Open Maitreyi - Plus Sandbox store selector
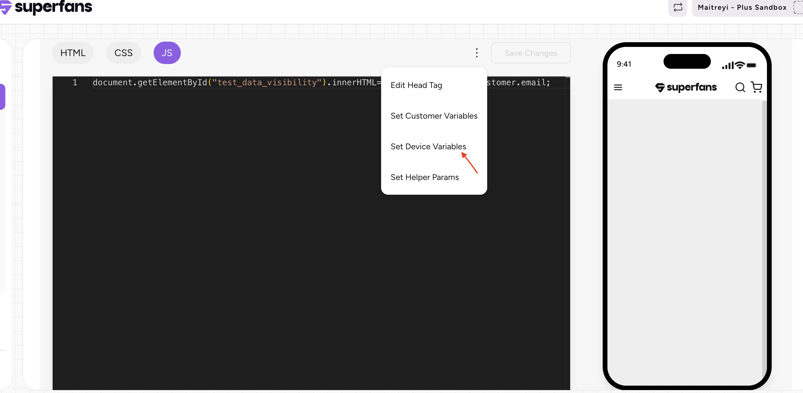The width and height of the screenshot is (803, 393). (742, 7)
